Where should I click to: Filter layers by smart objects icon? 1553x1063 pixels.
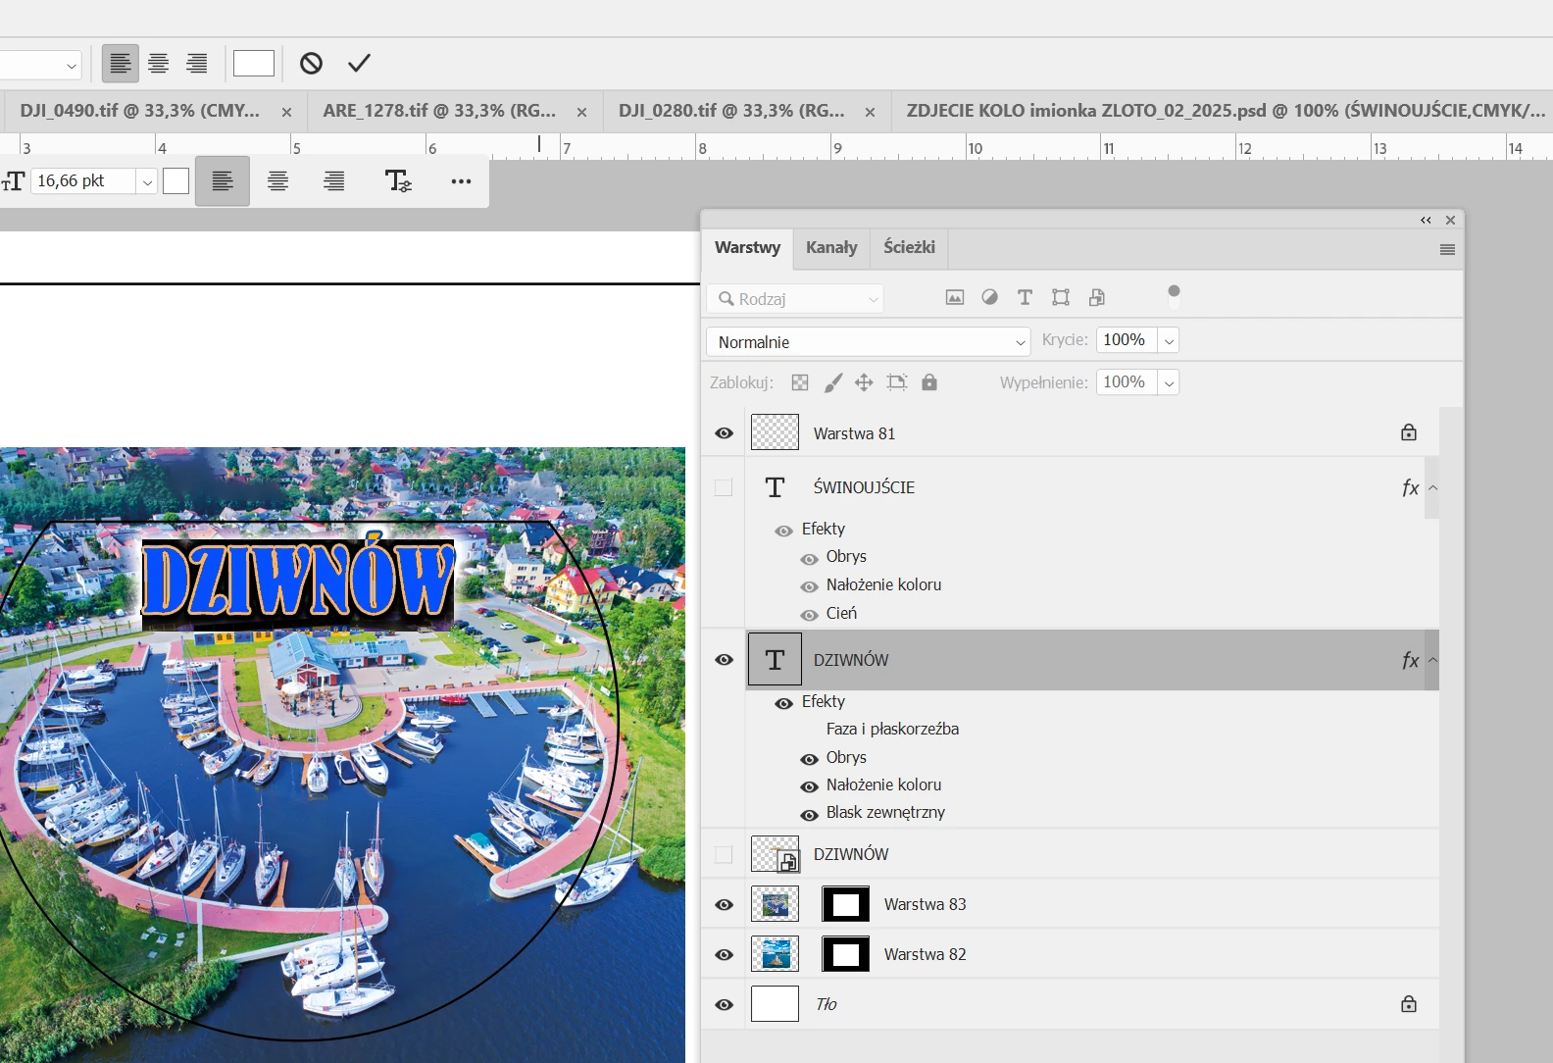1097,297
